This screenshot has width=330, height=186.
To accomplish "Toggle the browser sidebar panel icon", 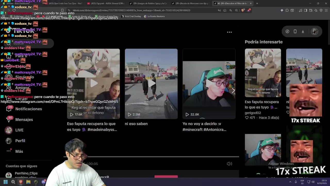I will click(306, 10).
